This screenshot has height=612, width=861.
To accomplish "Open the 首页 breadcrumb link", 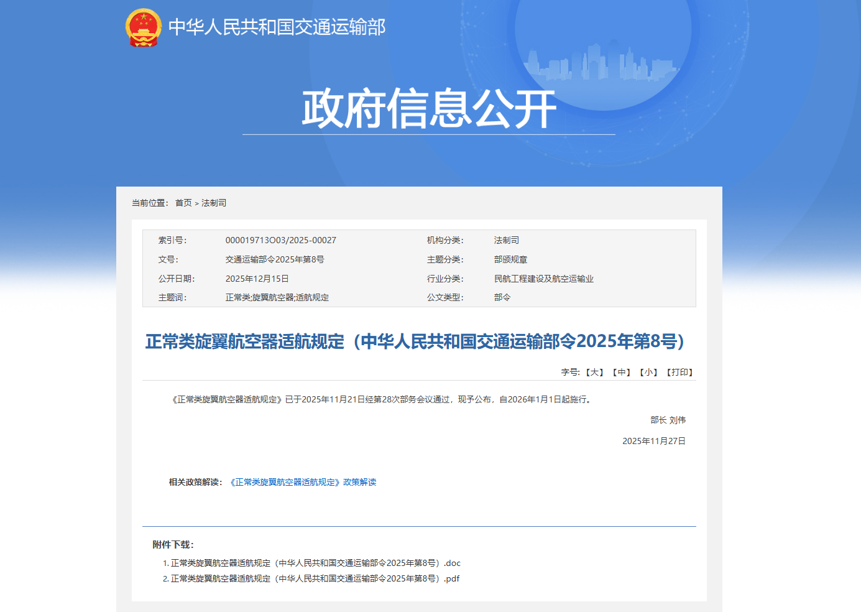I will tap(182, 203).
